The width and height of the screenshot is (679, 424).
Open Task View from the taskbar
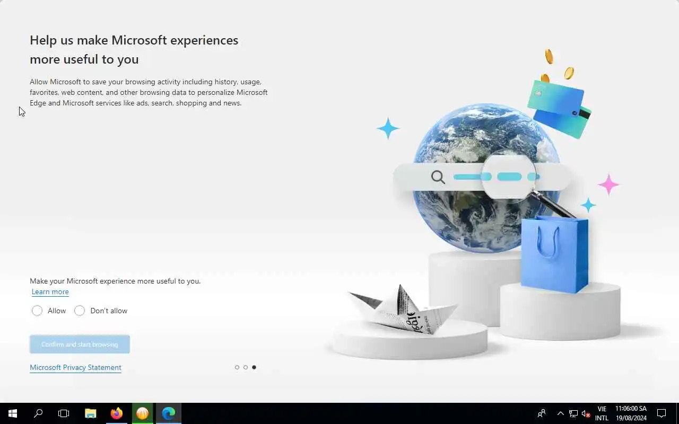point(64,413)
